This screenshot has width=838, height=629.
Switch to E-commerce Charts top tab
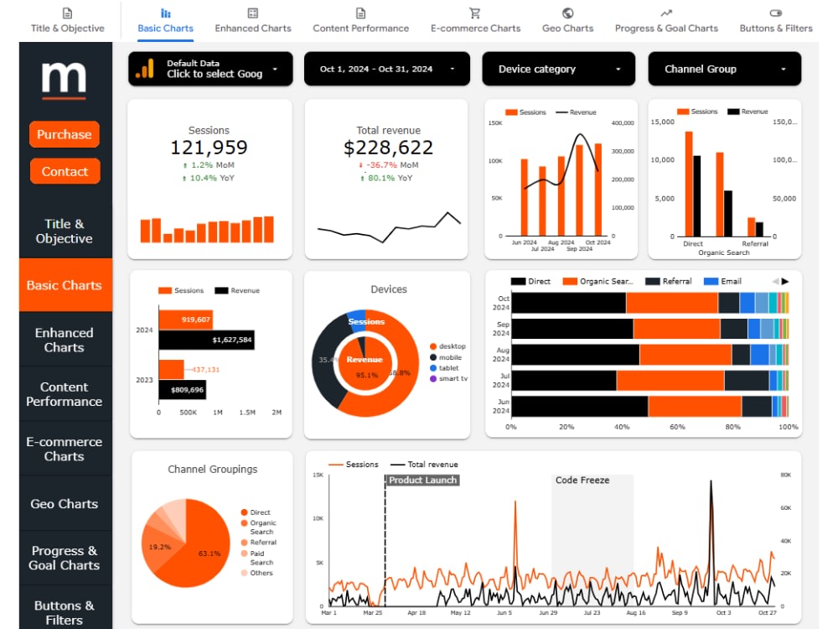tap(475, 21)
